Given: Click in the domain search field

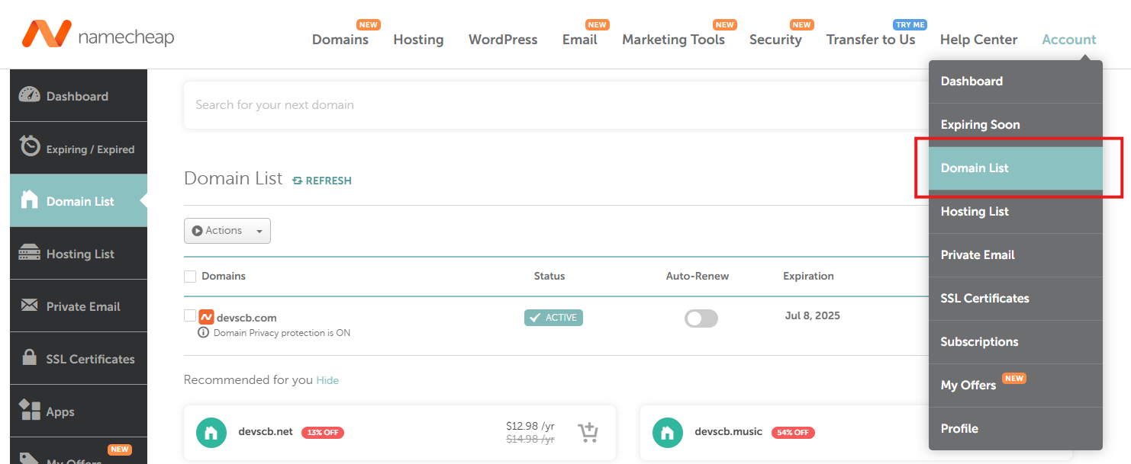Looking at the screenshot, I should (556, 105).
